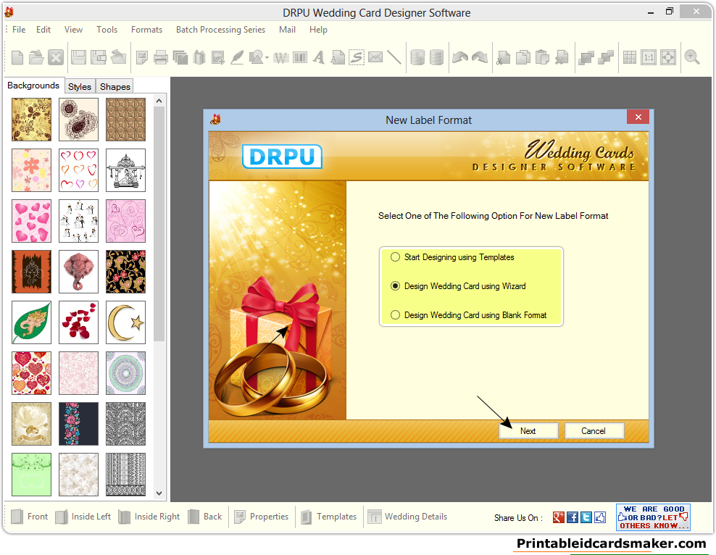
Task: Click the Cut scissors toolbar icon
Action: 503,57
